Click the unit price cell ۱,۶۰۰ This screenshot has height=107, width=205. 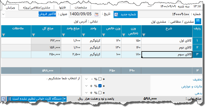[x=71, y=41]
